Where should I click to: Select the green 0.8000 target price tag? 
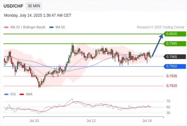[x=175, y=34]
